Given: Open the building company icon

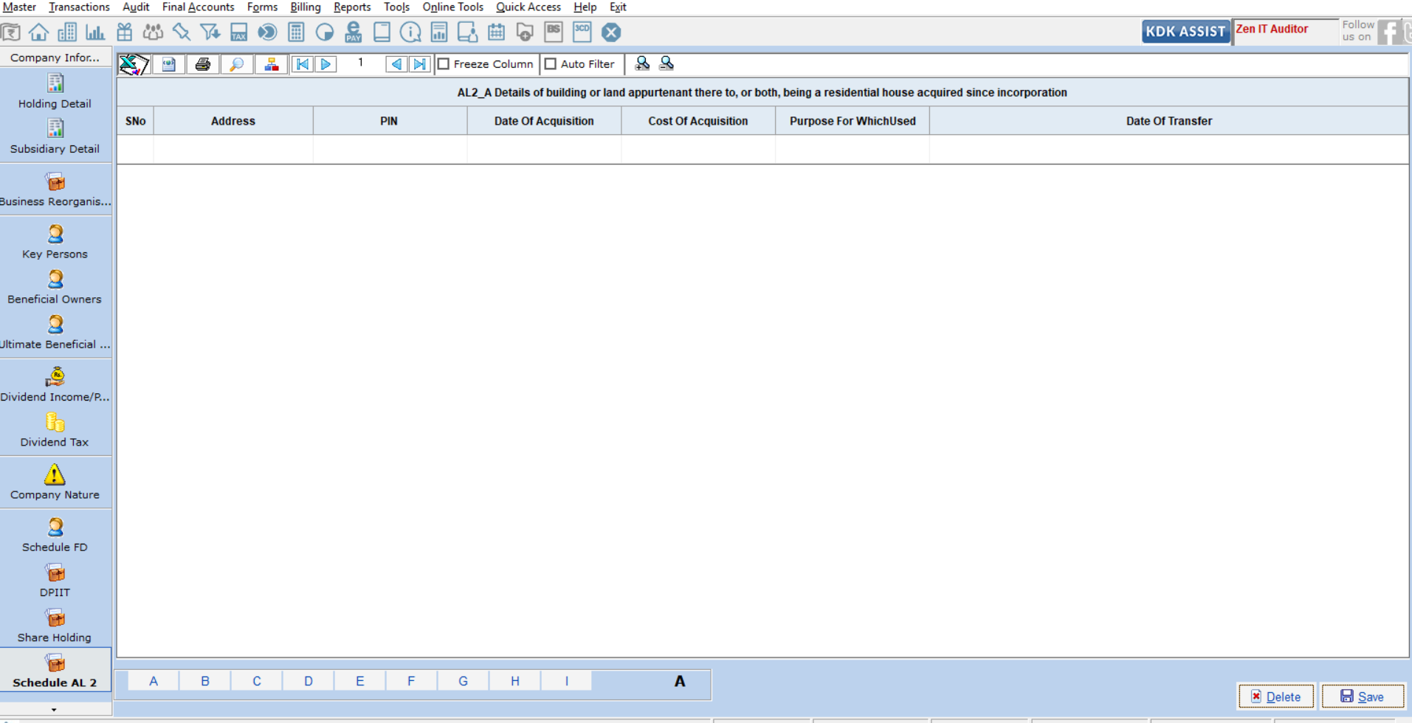Looking at the screenshot, I should click(67, 32).
